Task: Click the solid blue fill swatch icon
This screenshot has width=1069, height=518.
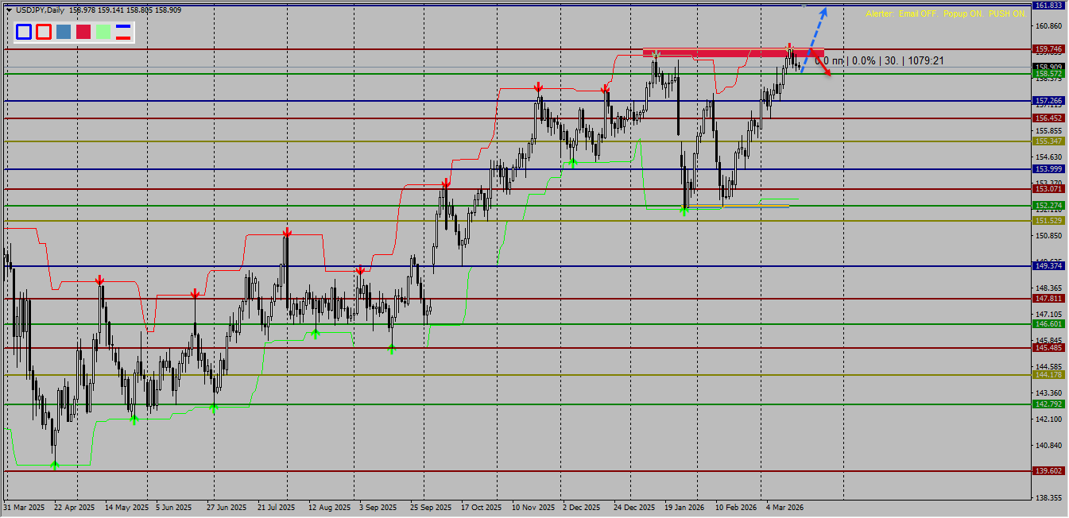Action: click(64, 32)
